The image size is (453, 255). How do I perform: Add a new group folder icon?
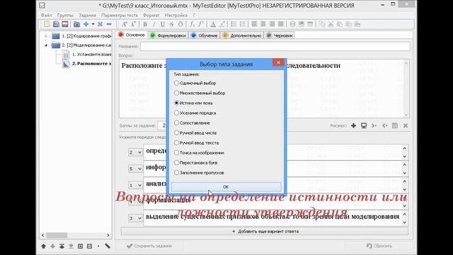[x=76, y=24]
